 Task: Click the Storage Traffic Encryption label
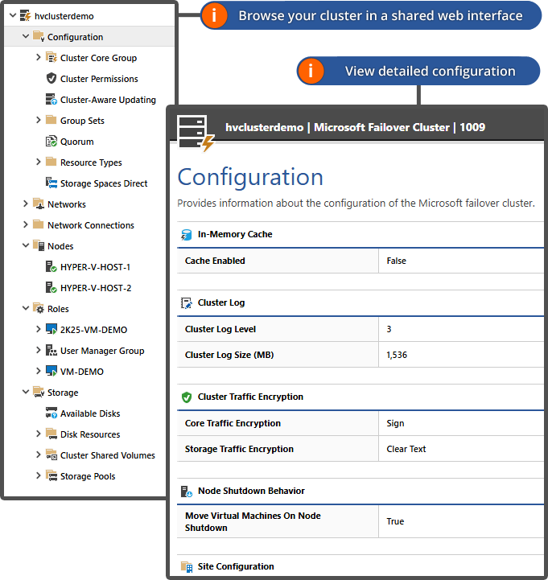239,449
